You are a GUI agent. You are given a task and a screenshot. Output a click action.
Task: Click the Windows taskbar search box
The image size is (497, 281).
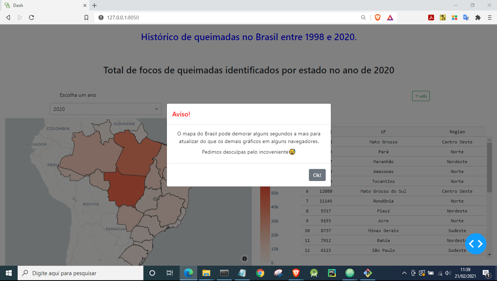point(81,273)
